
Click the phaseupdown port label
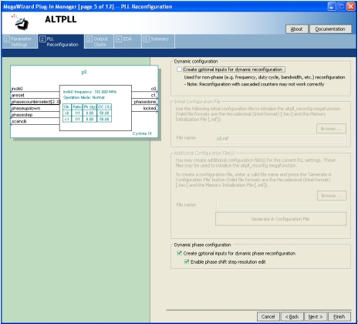pos(25,108)
